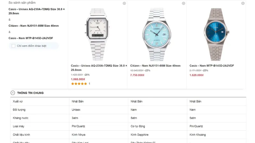Enable Chỉ xem điểm khác biệt checkbox

tap(13, 46)
